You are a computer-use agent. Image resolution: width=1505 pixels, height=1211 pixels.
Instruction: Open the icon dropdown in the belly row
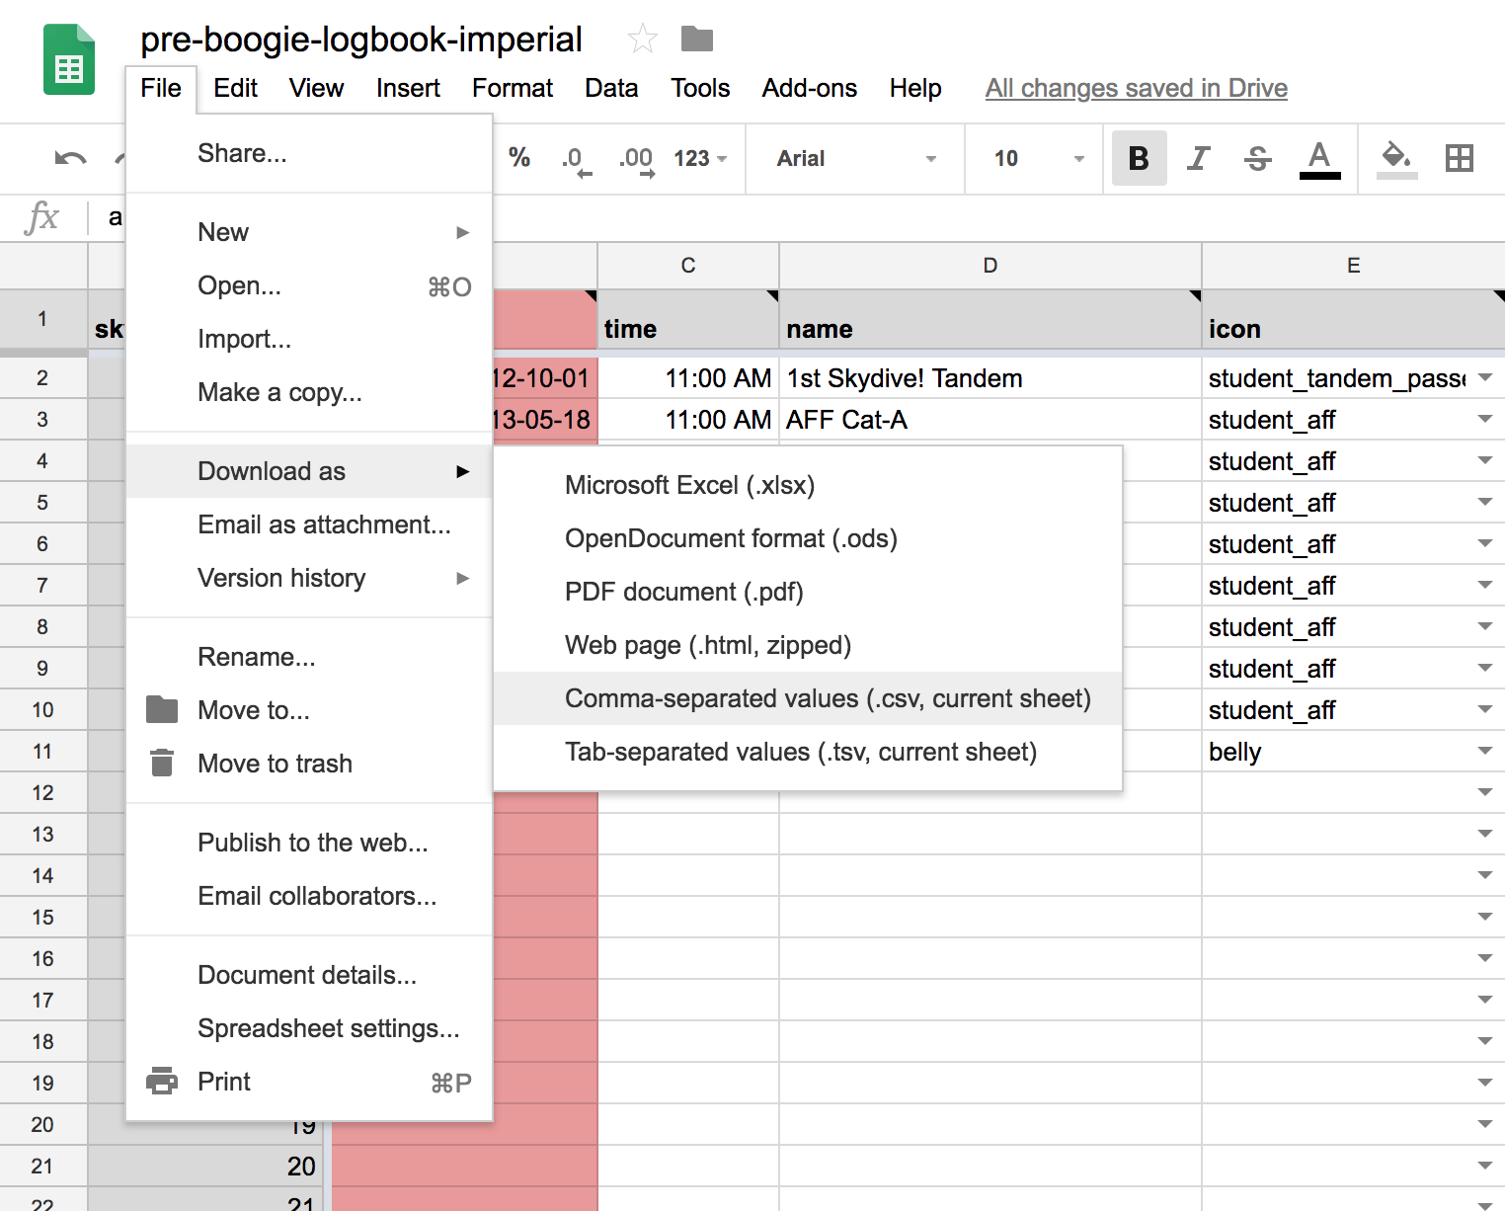pyautogui.click(x=1484, y=752)
